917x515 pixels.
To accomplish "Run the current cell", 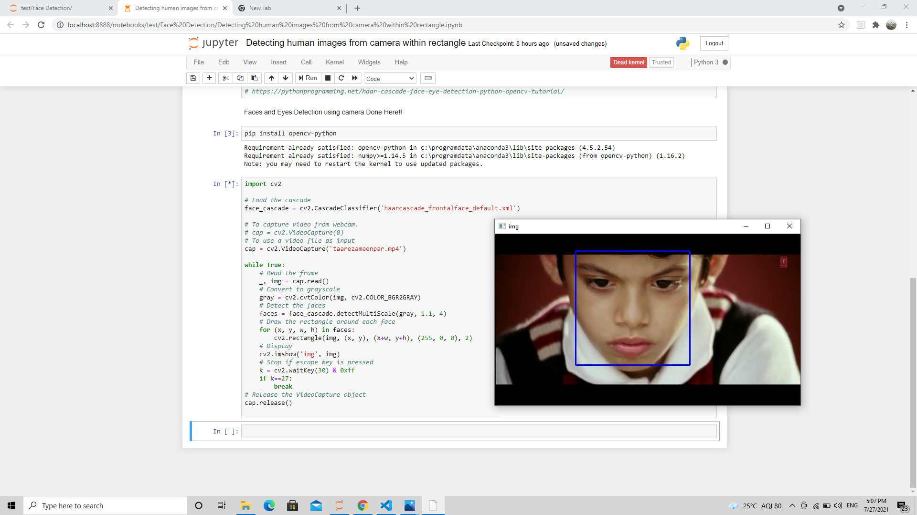I will click(x=308, y=78).
